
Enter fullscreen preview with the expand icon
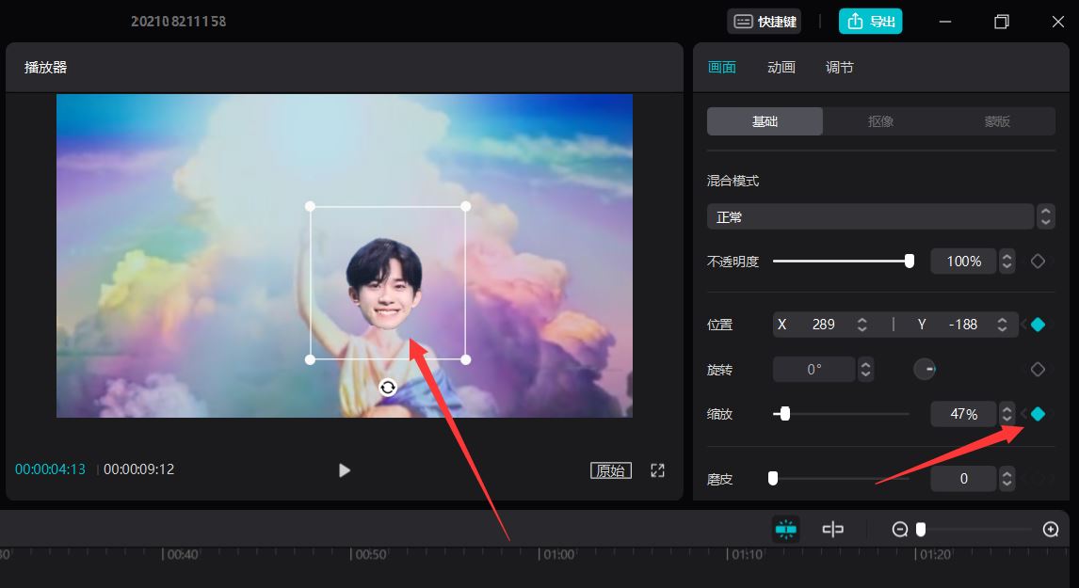658,470
